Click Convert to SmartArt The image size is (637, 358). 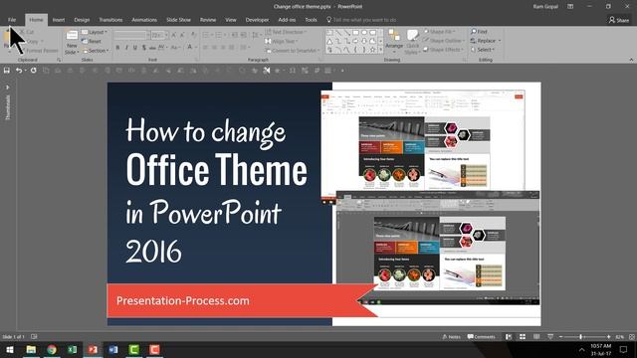[293, 51]
